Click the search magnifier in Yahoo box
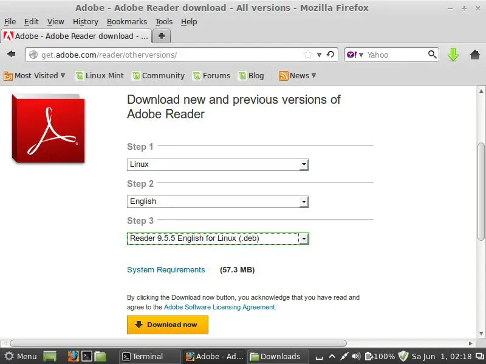 click(x=432, y=55)
